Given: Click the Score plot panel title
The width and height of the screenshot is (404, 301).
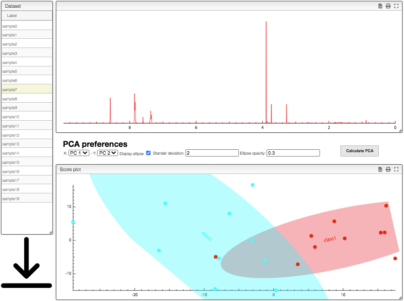Looking at the screenshot, I should 70,169.
